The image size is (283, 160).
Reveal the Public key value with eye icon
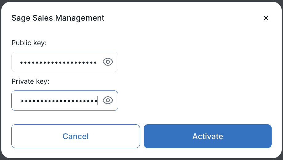(x=108, y=62)
